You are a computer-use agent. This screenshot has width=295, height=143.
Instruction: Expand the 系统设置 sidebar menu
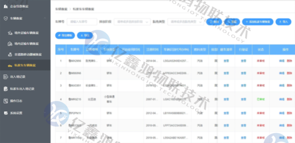coord(45,113)
